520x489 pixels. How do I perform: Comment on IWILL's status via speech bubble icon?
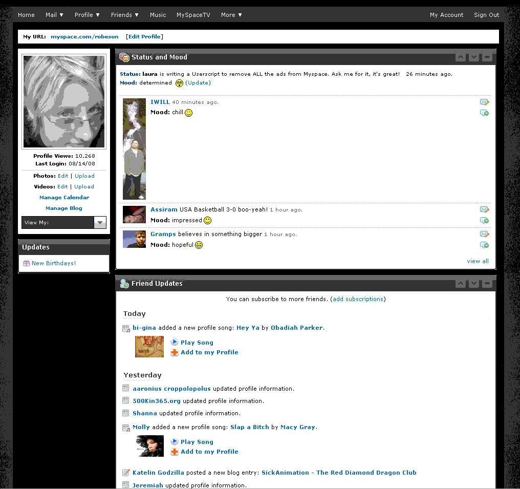[484, 113]
